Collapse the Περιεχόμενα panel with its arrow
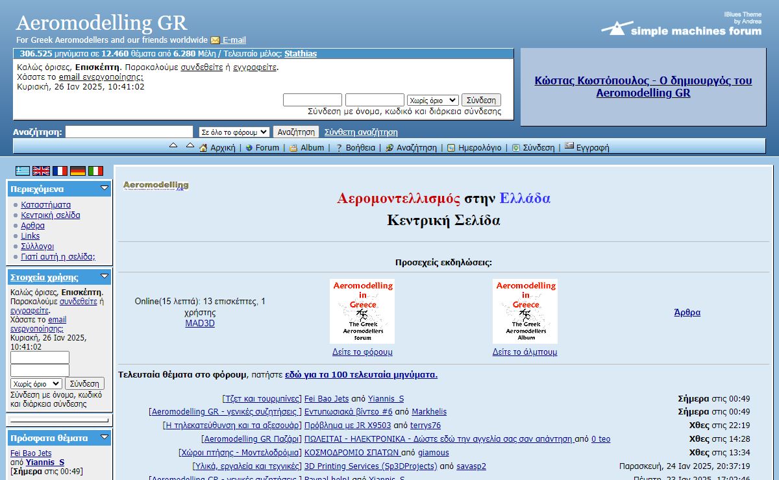Image resolution: width=779 pixels, height=480 pixels. pos(105,188)
